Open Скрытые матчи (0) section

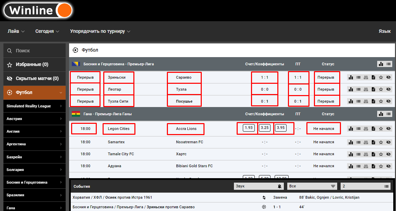[35, 78]
